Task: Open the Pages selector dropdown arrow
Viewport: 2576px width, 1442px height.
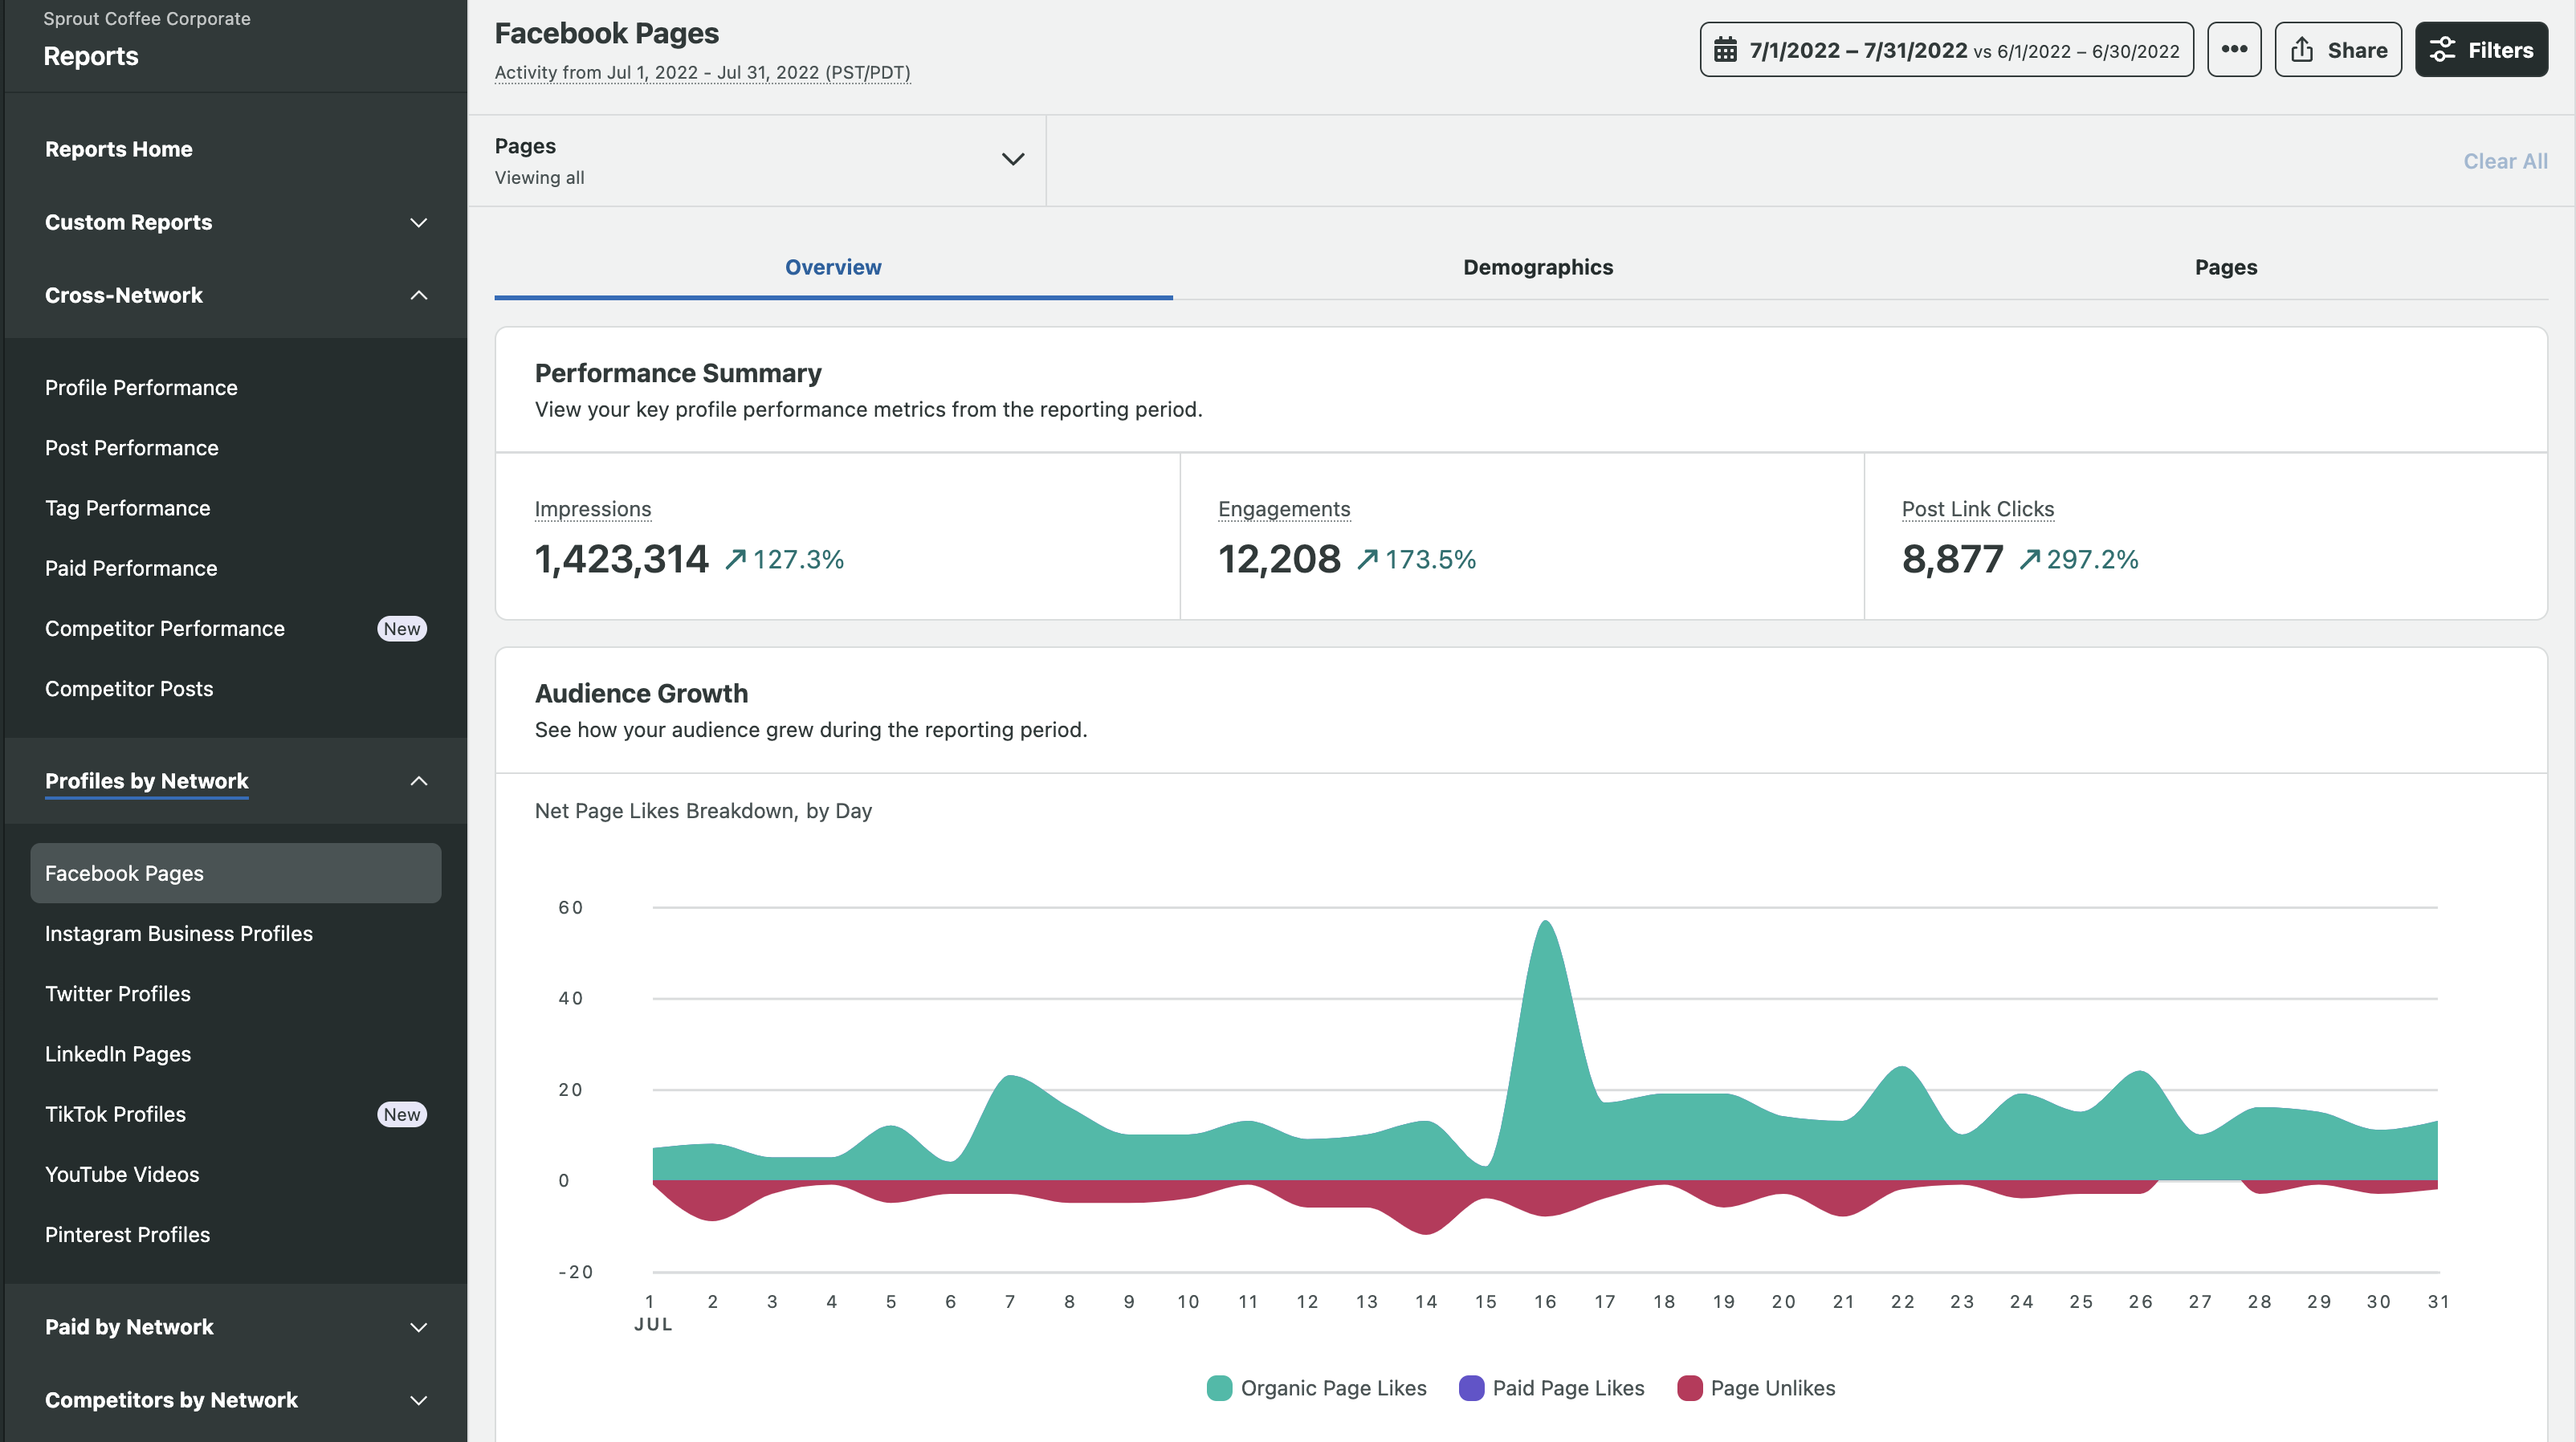Action: [1012, 159]
